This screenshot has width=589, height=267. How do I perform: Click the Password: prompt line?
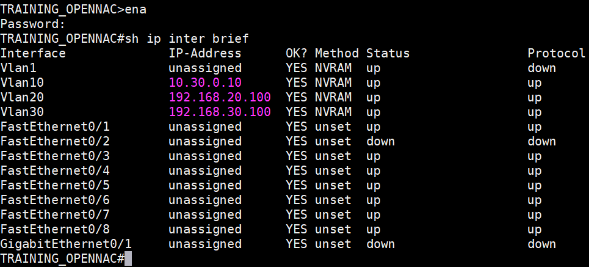point(33,24)
